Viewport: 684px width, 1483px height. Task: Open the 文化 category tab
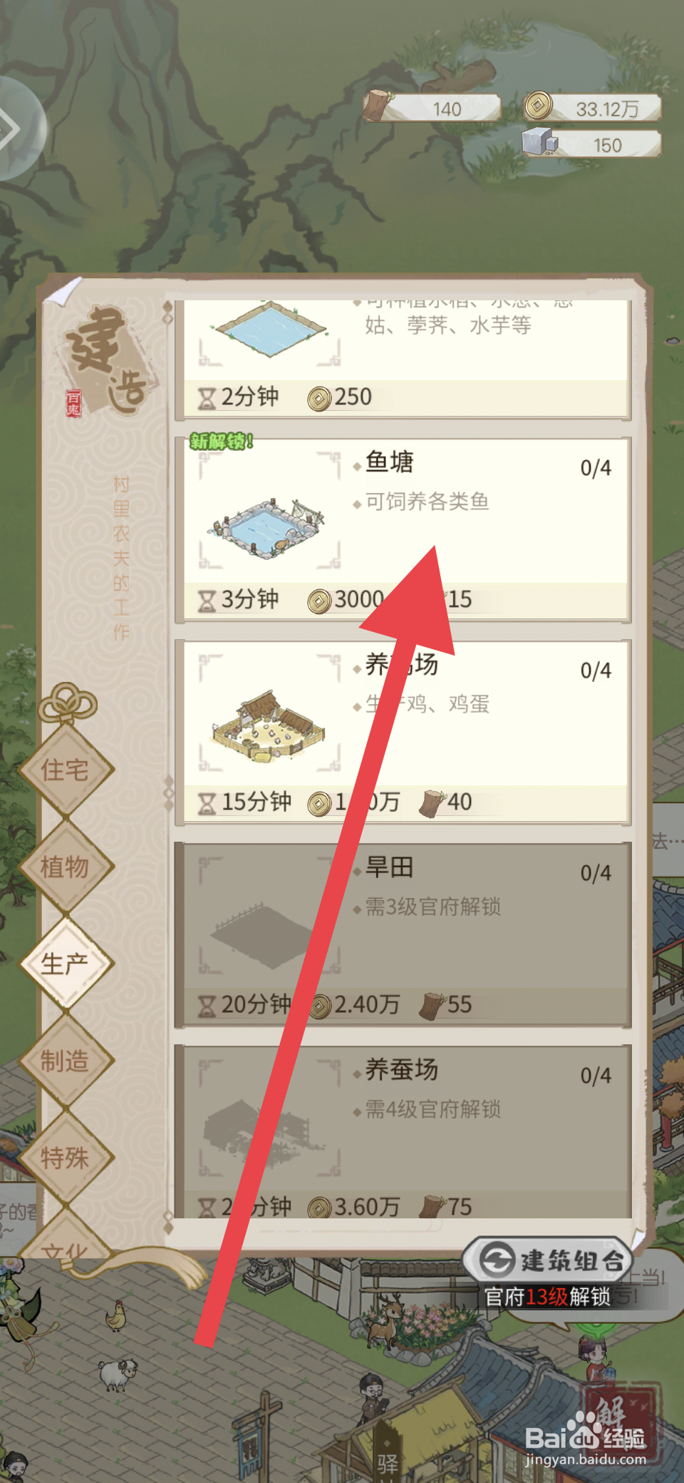click(x=66, y=1240)
